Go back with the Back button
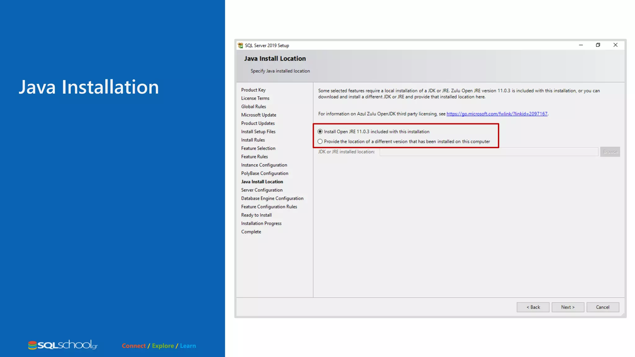This screenshot has width=635, height=357. (533, 307)
